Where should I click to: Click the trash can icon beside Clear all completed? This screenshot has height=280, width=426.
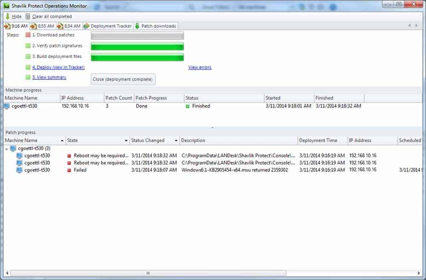(x=28, y=17)
